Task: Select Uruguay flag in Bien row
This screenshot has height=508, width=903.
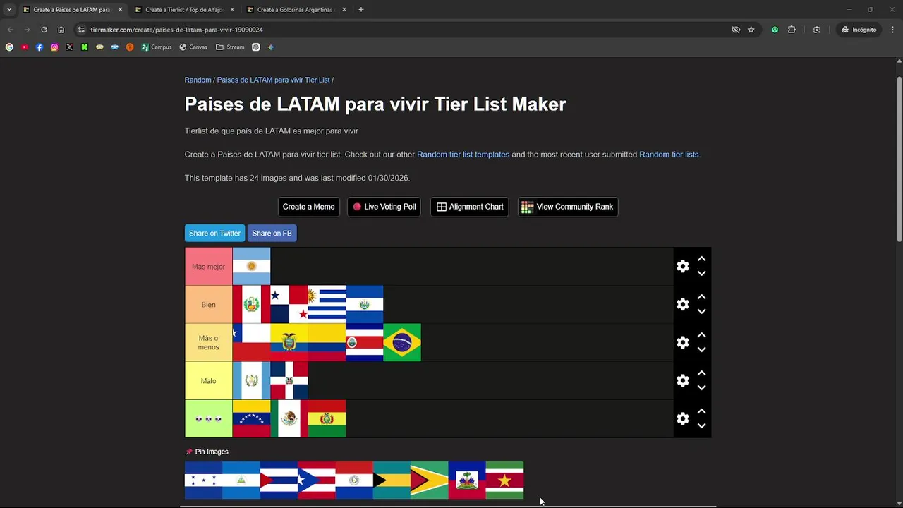Action: point(327,305)
